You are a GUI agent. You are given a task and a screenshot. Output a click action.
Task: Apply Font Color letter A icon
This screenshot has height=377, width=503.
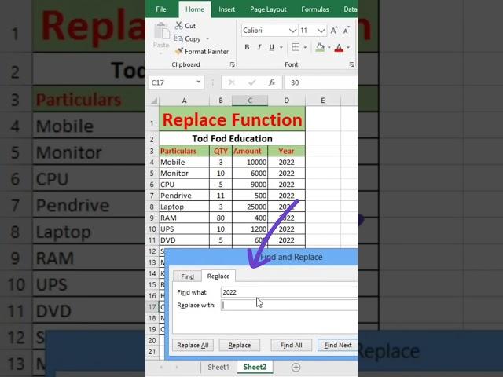click(x=339, y=48)
